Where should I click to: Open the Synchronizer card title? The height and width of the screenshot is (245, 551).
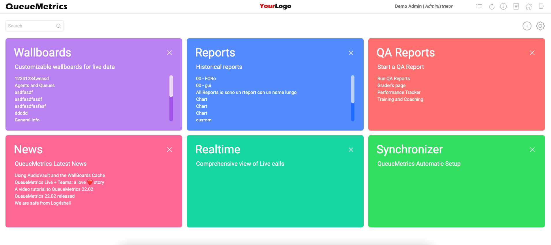point(410,149)
